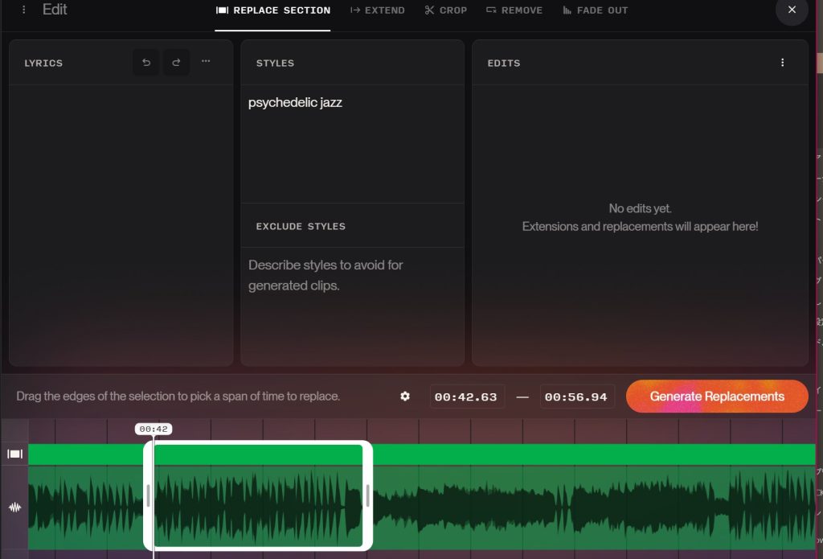
Task: Edit the start time 00:42.63
Action: click(x=466, y=397)
